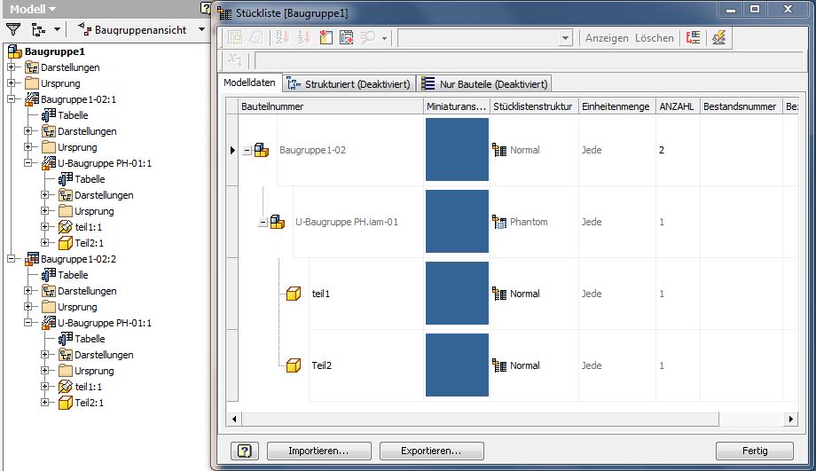Click the sort items icon in toolbar
This screenshot has height=471, width=816.
click(283, 37)
